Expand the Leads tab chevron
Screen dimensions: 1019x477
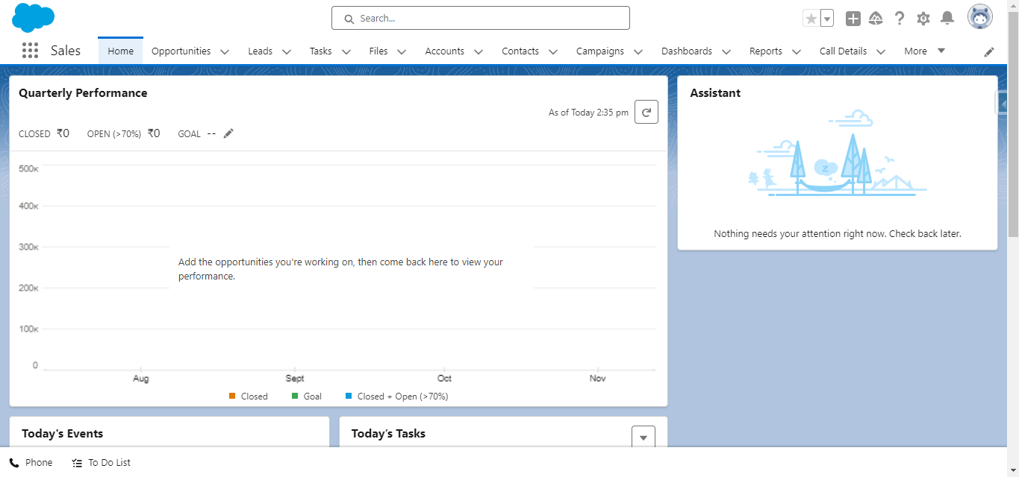point(287,52)
